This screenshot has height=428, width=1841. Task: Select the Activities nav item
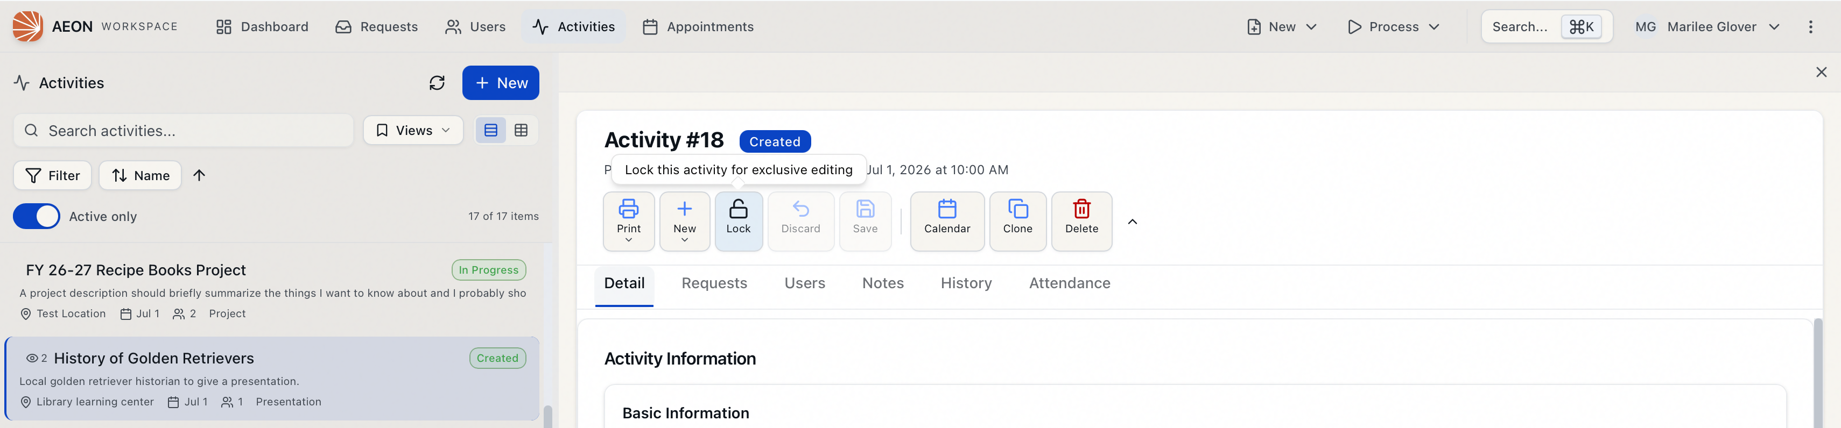573,26
